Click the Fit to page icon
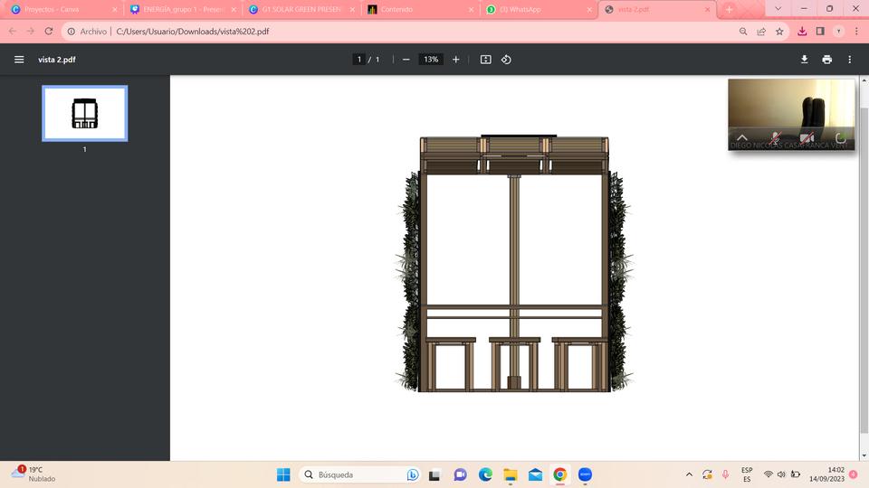The image size is (869, 488). tap(485, 60)
